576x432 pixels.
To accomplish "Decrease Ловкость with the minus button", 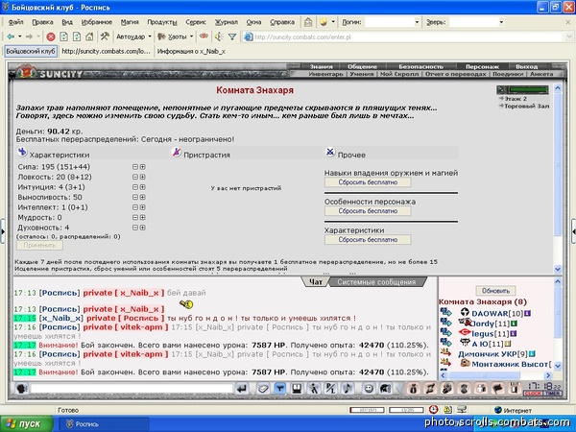I will [135, 177].
